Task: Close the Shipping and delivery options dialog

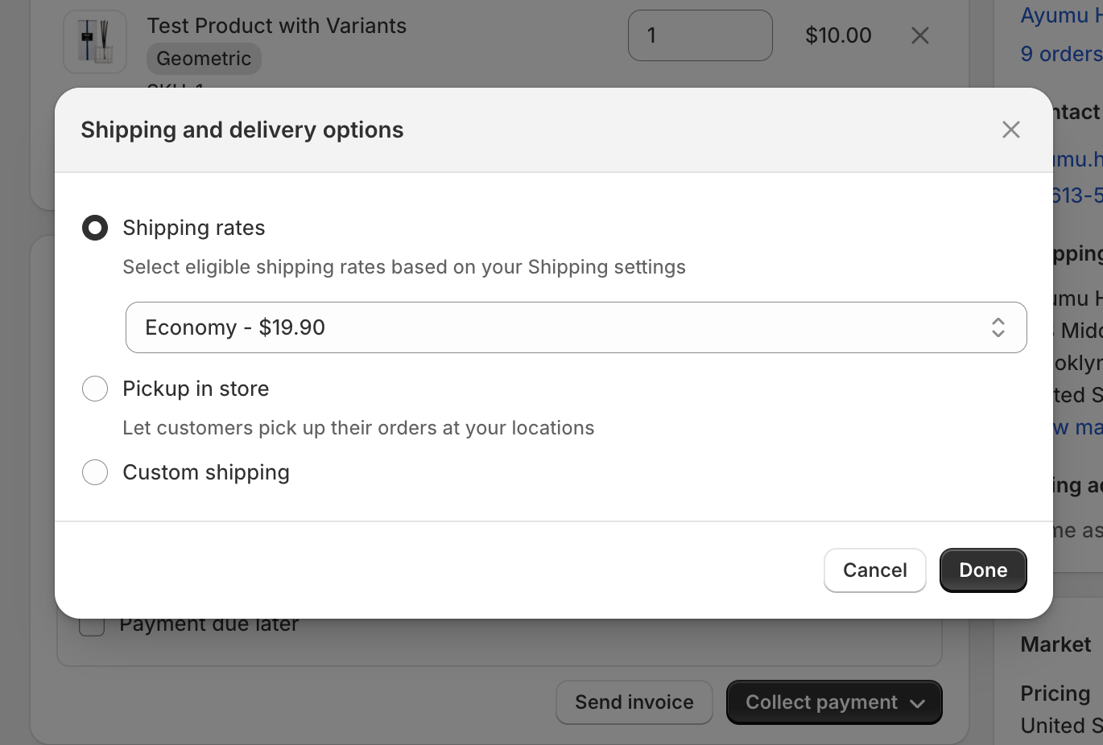Action: [1011, 130]
